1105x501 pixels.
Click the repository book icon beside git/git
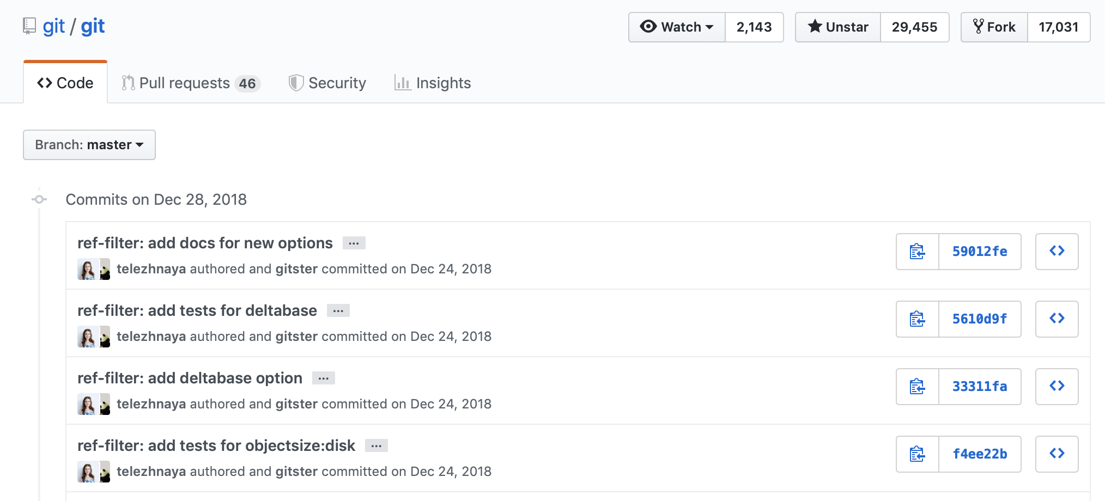[29, 26]
